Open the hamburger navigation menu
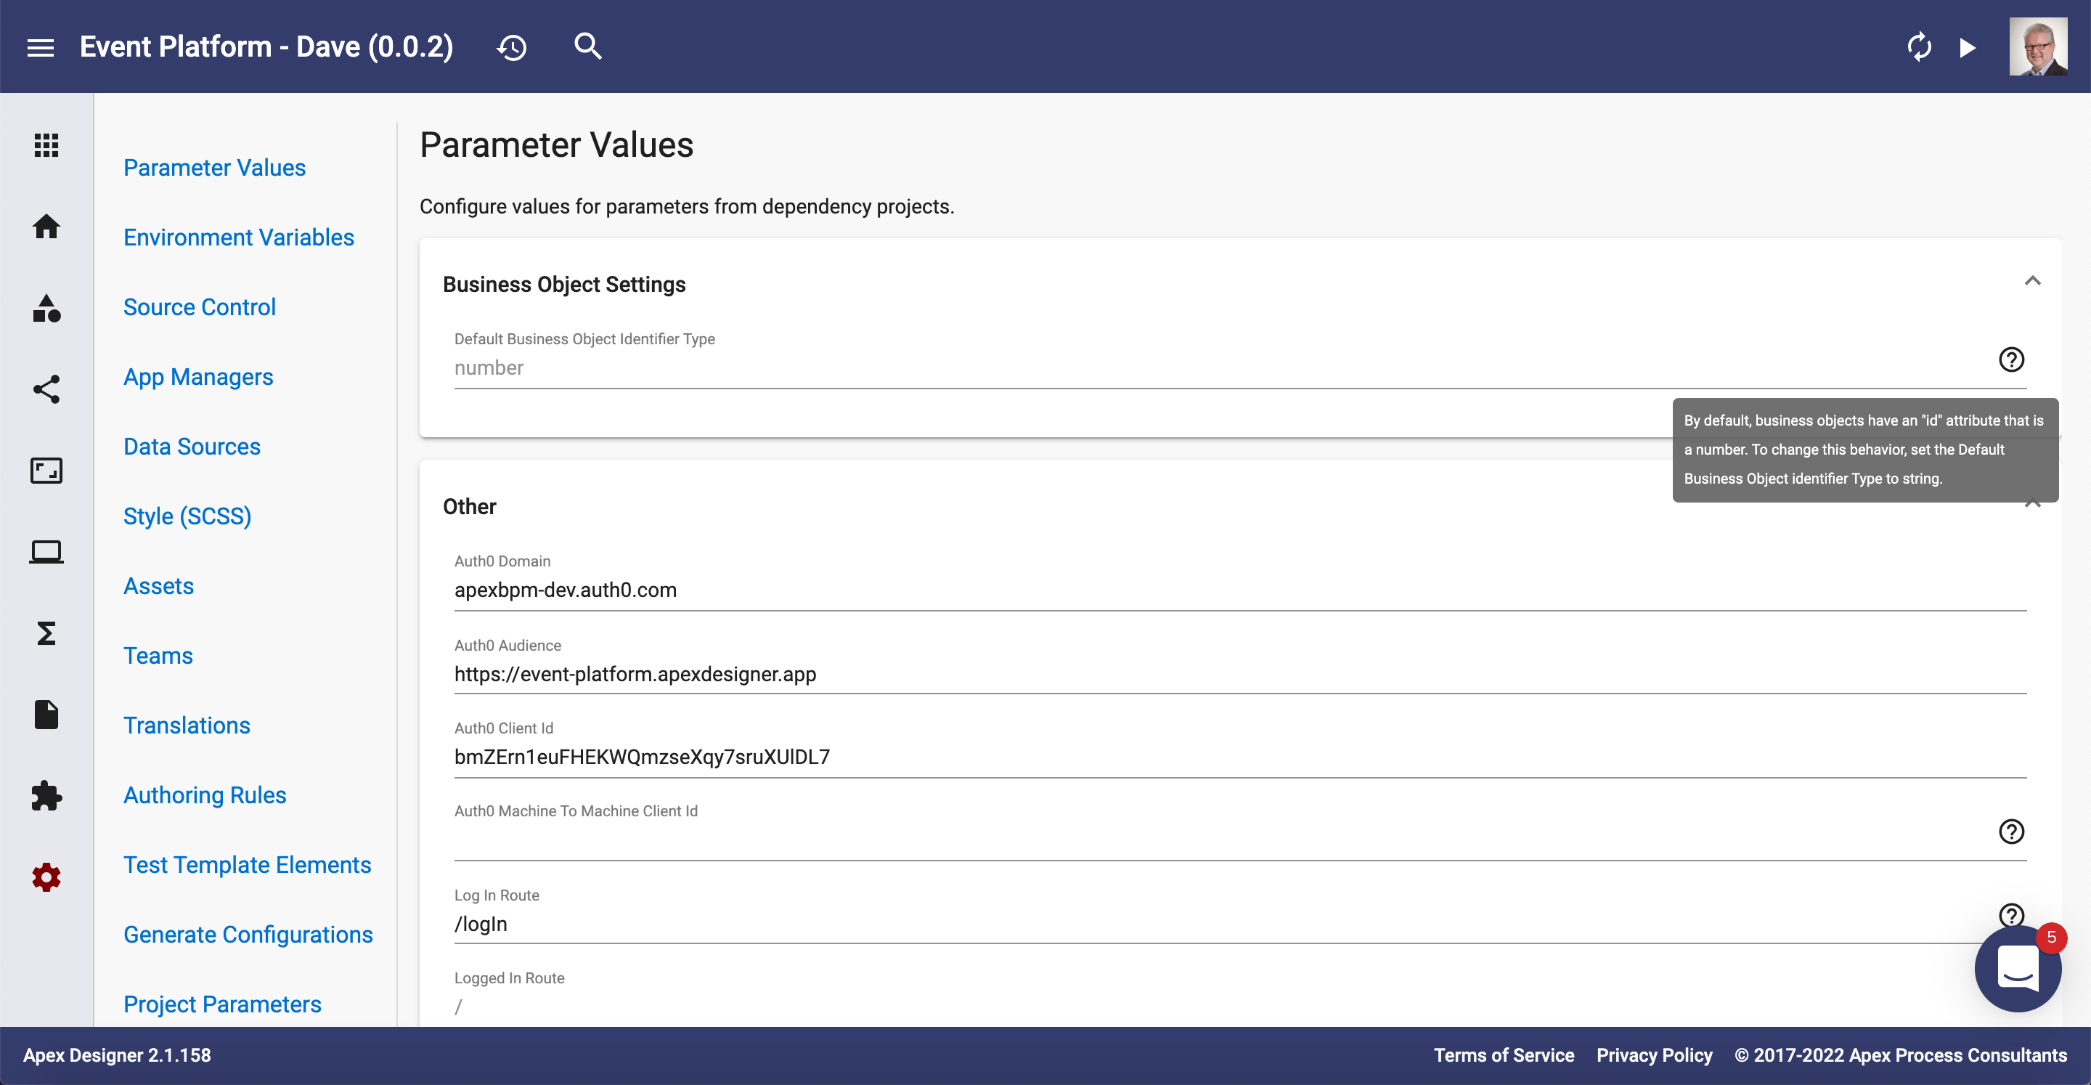Screen dimensions: 2091x1085 tap(41, 47)
